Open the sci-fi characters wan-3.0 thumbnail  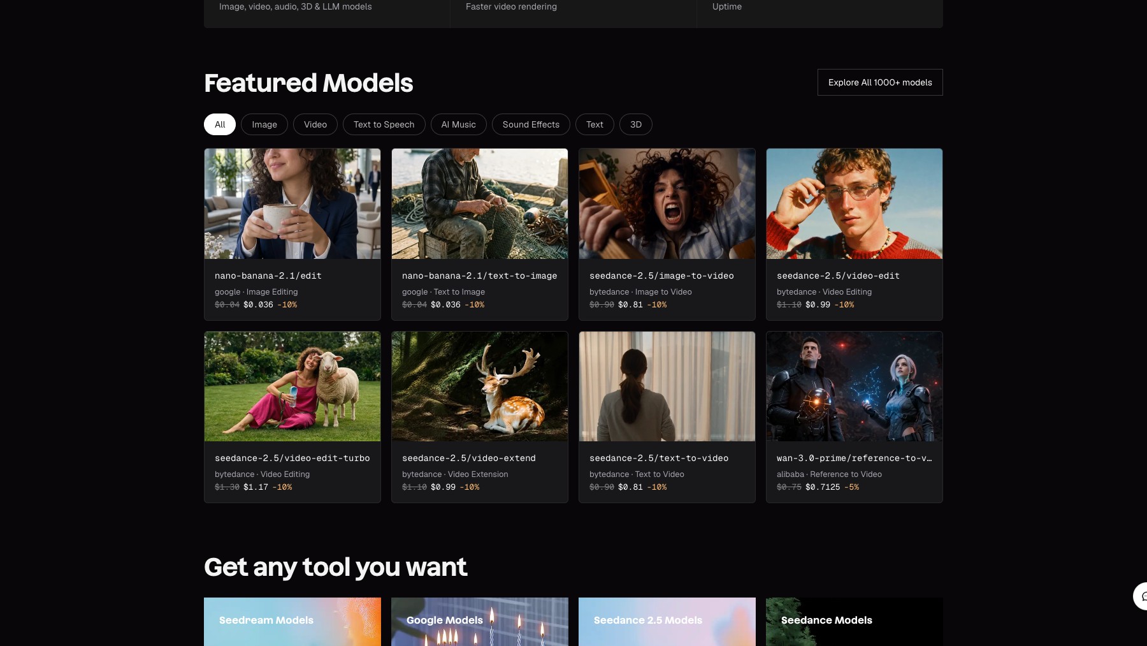click(855, 386)
